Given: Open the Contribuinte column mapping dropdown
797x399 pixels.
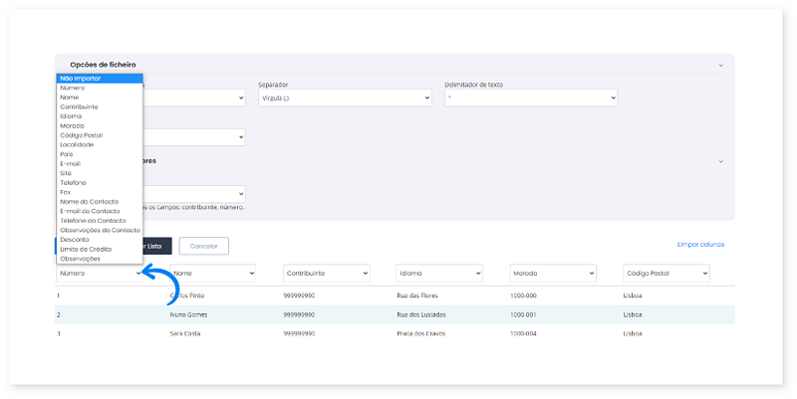Looking at the screenshot, I should [327, 272].
